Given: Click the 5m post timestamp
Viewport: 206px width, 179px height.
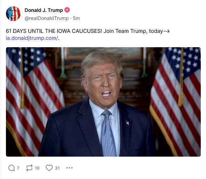Looking at the screenshot, I should coord(76,18).
